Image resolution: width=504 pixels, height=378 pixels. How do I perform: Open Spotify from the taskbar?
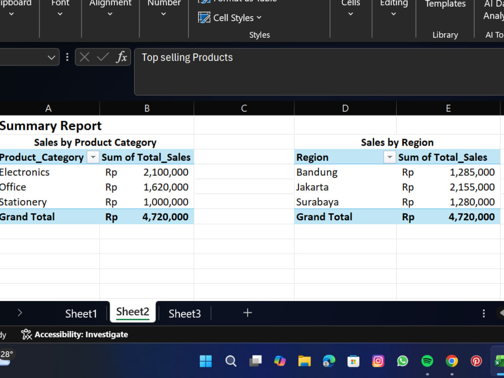point(427,361)
